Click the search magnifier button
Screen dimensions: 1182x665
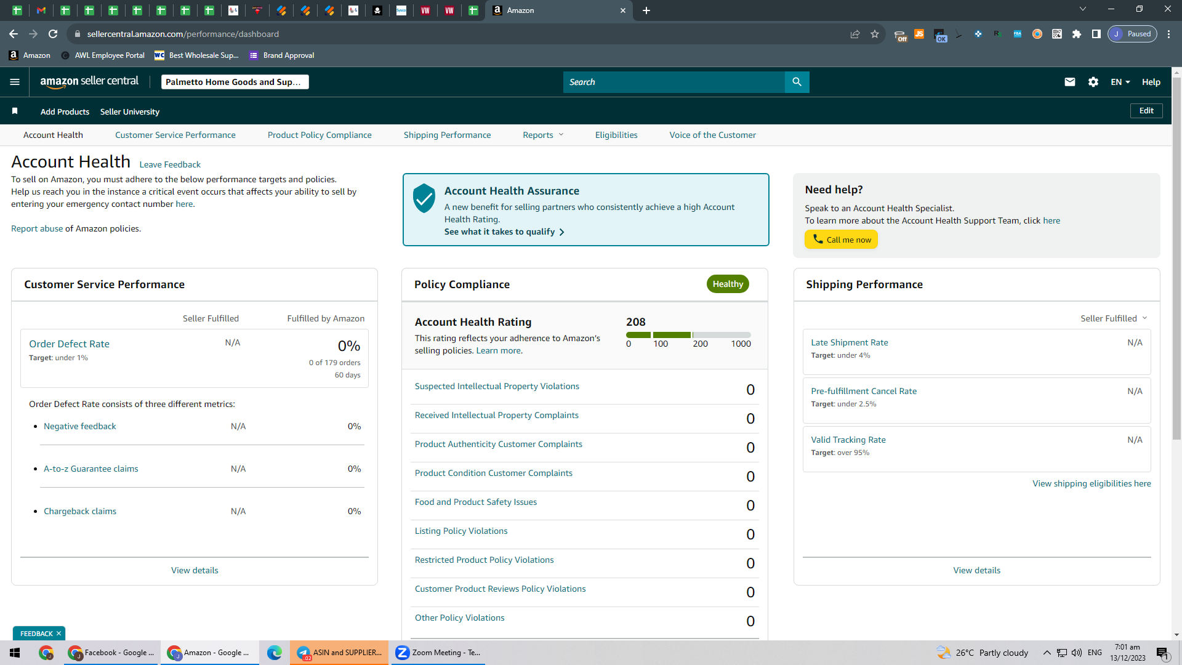(797, 82)
